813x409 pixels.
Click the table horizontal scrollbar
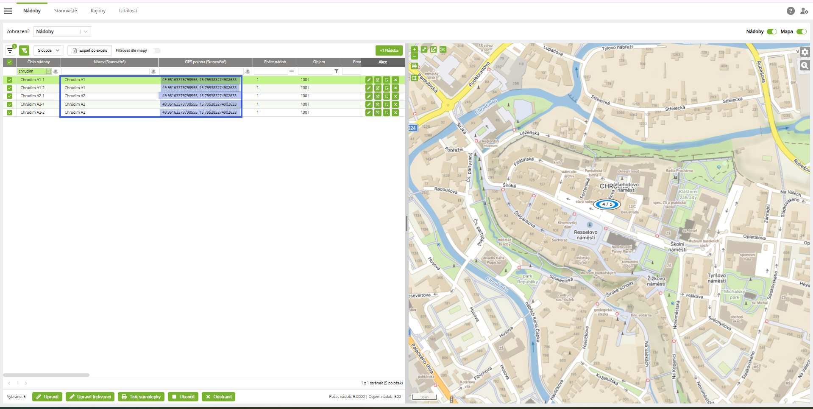tap(46, 375)
